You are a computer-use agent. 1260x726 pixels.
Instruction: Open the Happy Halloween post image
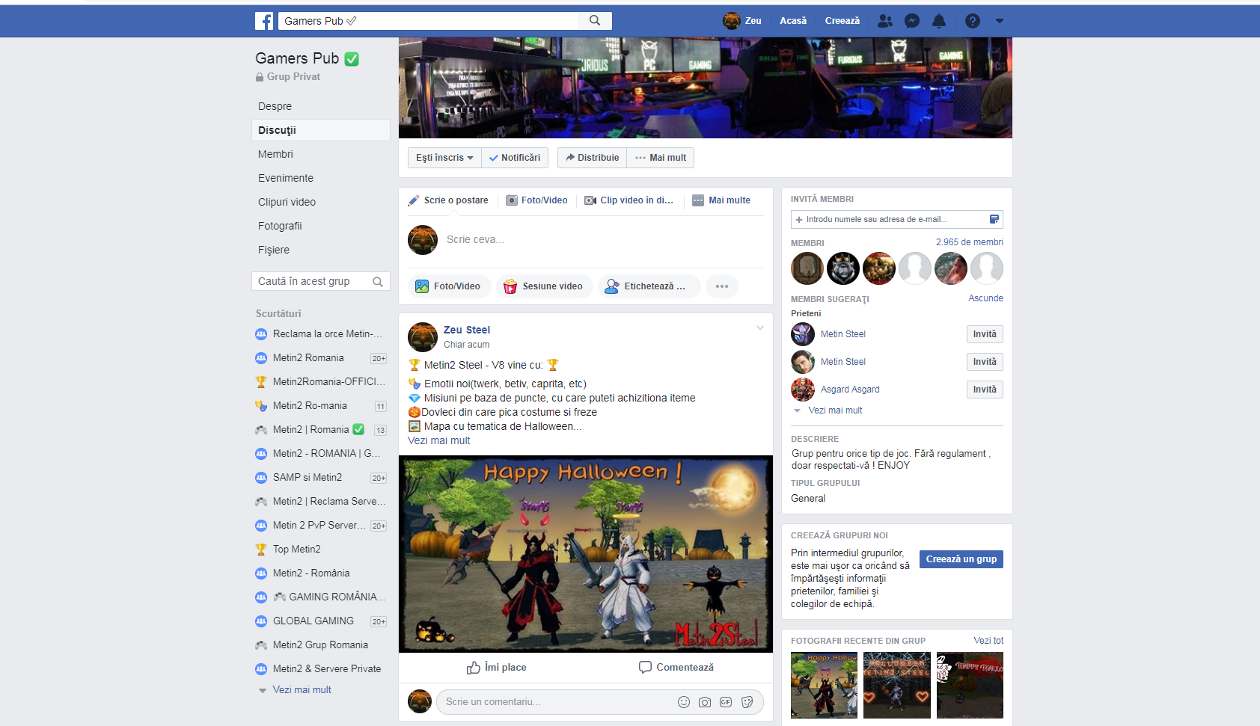coord(586,554)
